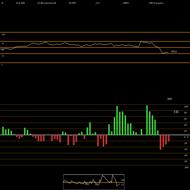This screenshot has width=190, height=190.
Task: Click the MR axis label 80
Action: [185, 113]
